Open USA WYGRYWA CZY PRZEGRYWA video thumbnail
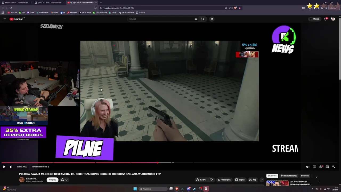The height and width of the screenshot is (192, 341). click(277, 183)
